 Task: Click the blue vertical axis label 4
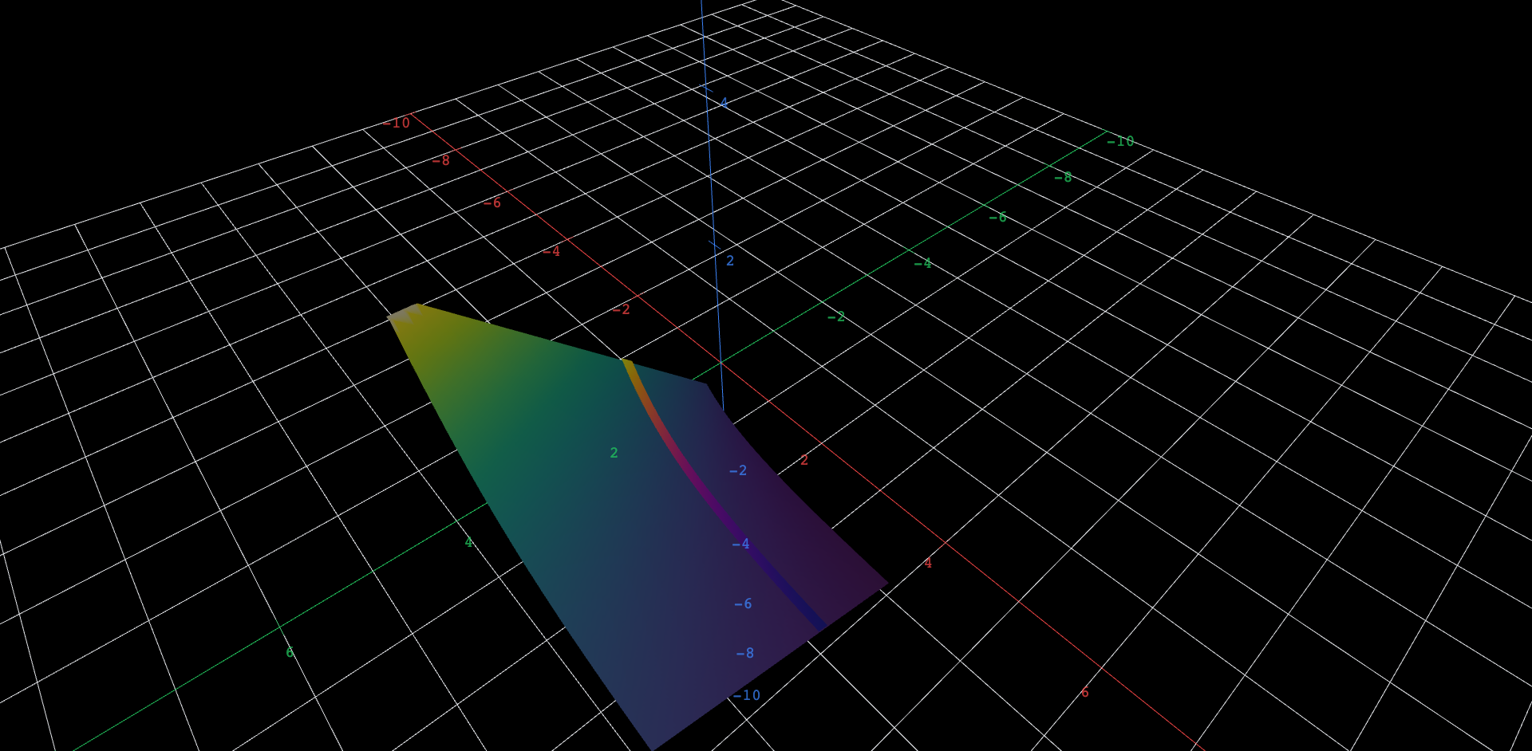[x=724, y=103]
